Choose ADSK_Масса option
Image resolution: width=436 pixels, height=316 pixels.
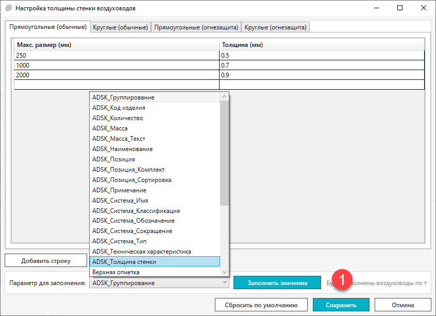pyautogui.click(x=155, y=128)
